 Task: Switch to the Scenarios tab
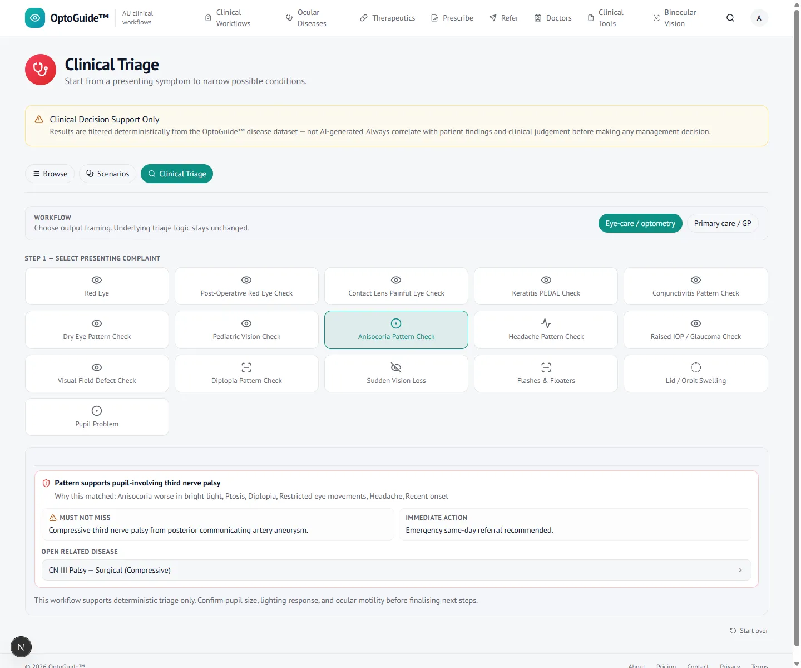(x=108, y=174)
